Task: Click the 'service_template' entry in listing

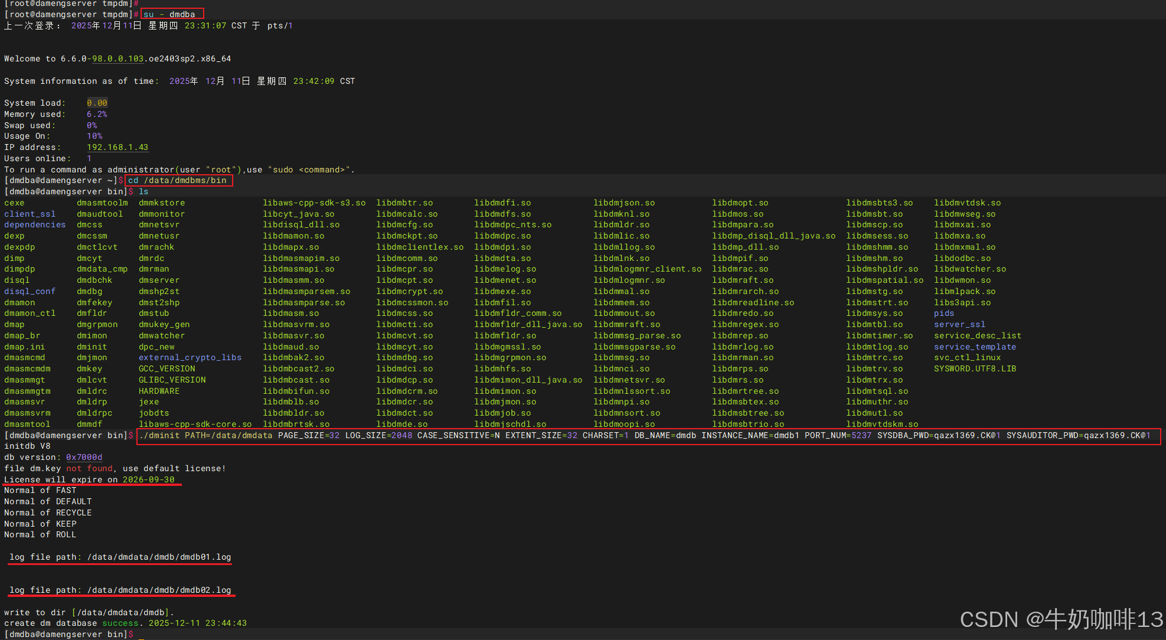Action: 975,347
